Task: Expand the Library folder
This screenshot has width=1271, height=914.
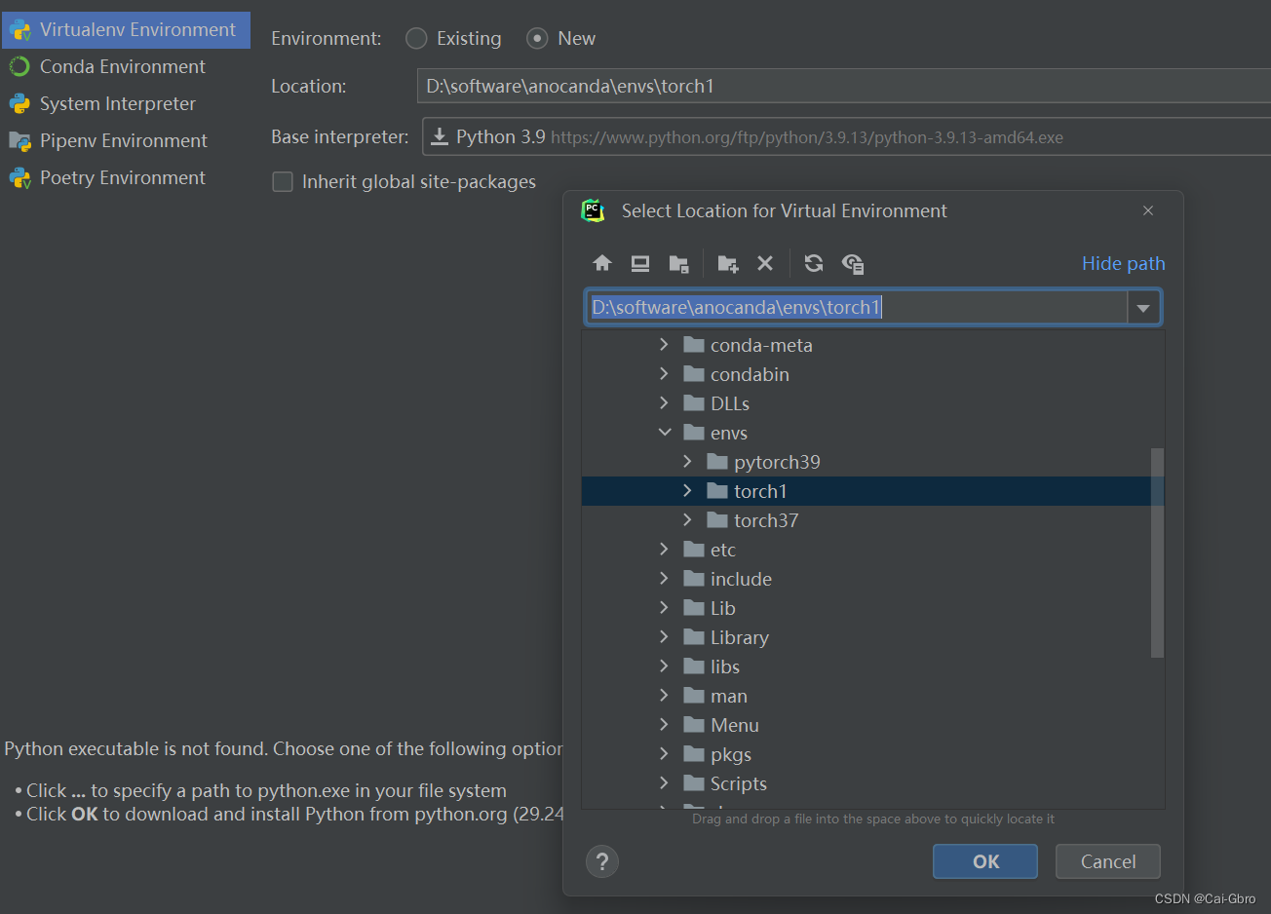Action: (x=664, y=637)
